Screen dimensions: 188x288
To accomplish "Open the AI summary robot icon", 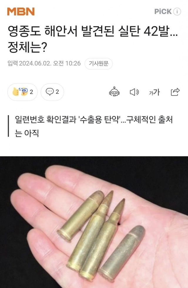I will point(114,92).
